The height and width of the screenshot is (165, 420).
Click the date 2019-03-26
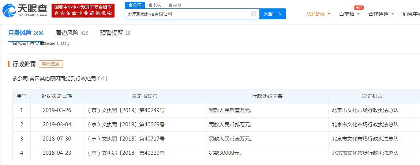[57, 110]
